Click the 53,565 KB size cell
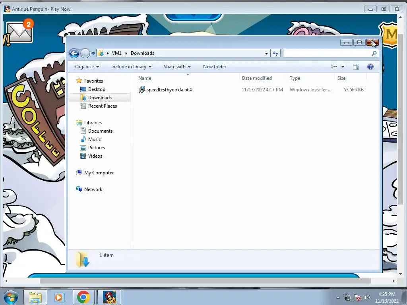407x305 pixels. pos(353,90)
